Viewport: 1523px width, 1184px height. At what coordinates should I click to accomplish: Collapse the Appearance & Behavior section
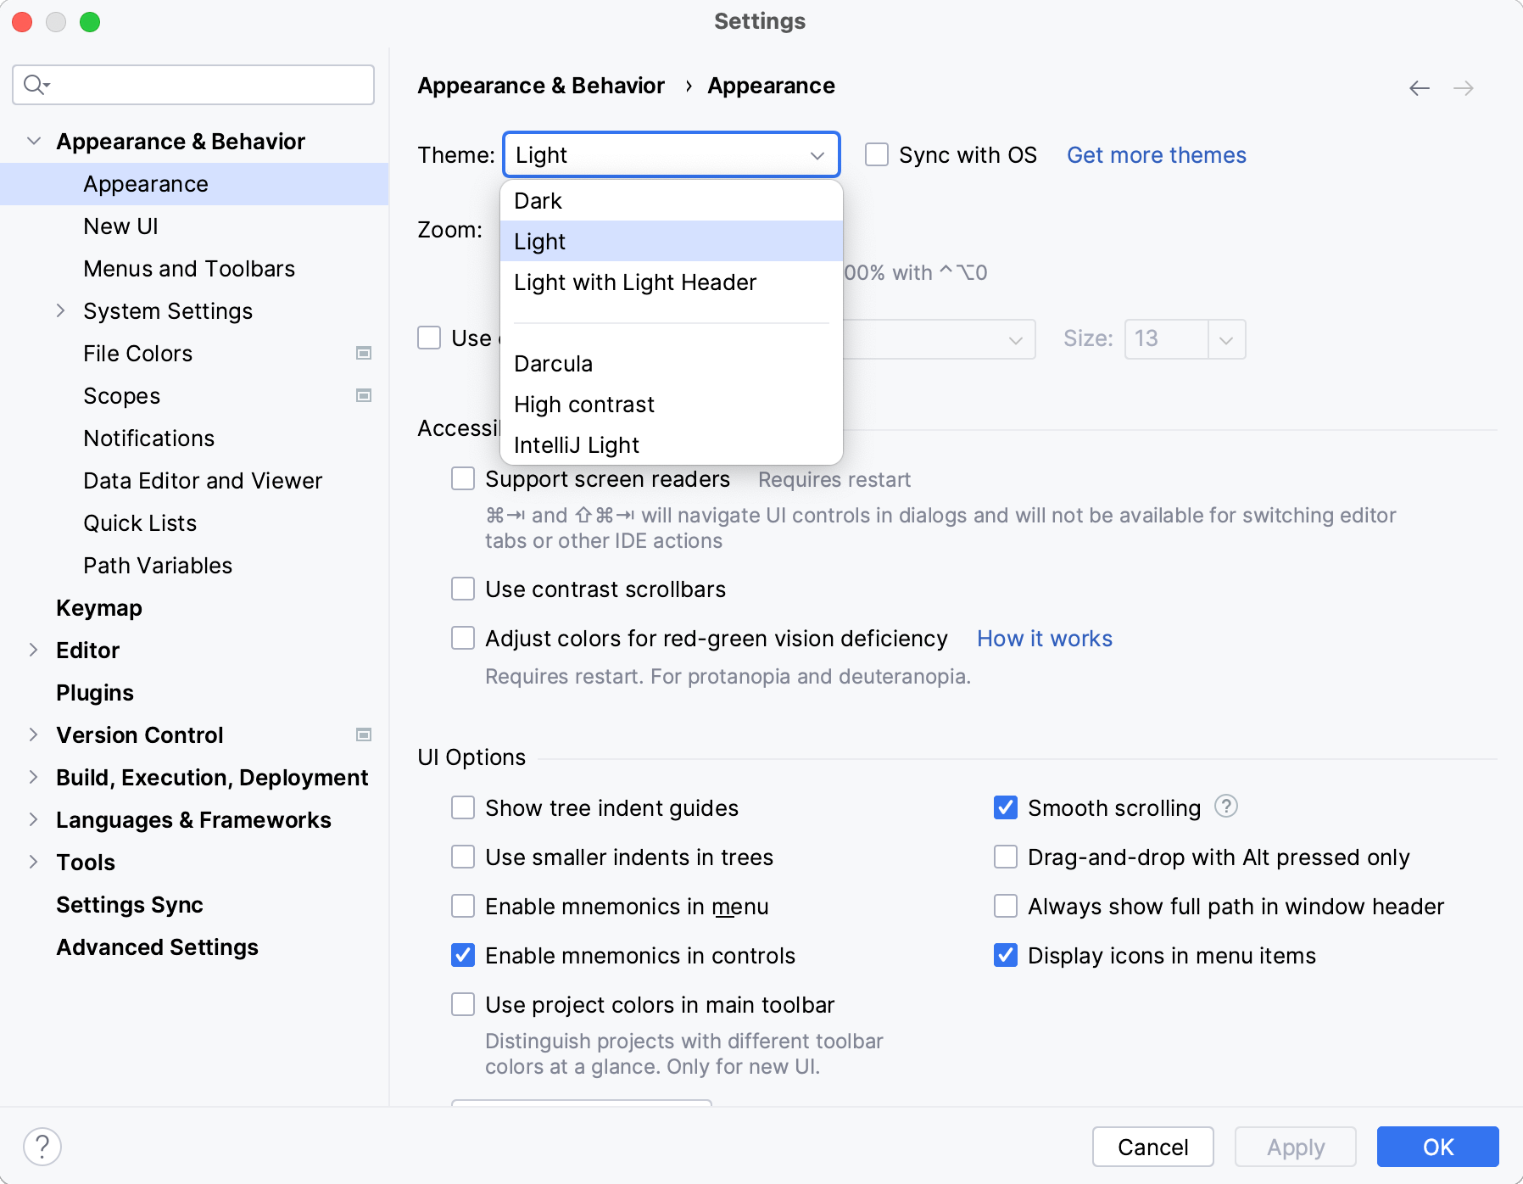[x=34, y=142]
